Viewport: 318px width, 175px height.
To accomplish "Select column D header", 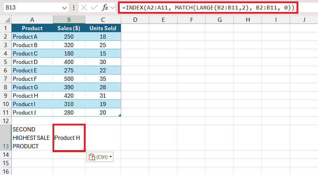I will [x=135, y=20].
